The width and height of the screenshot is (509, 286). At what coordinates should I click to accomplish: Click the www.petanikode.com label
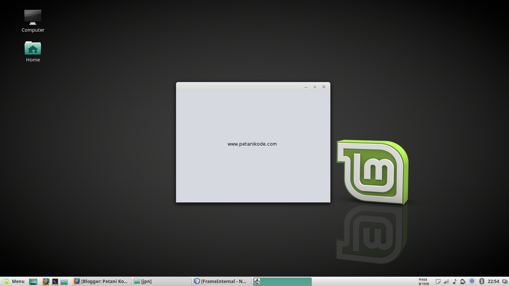pyautogui.click(x=252, y=144)
